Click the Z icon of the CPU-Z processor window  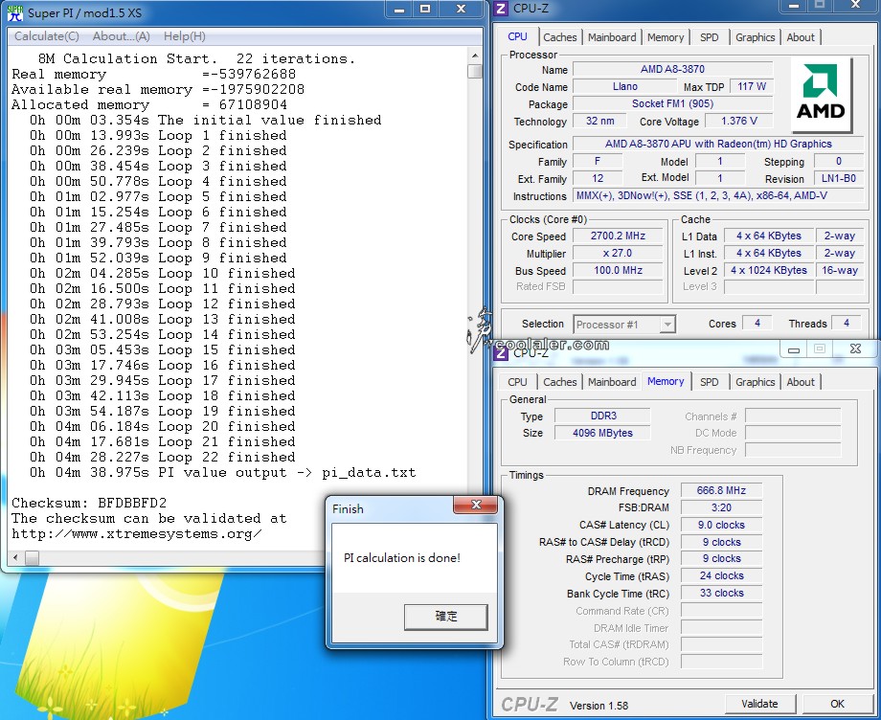pos(501,9)
